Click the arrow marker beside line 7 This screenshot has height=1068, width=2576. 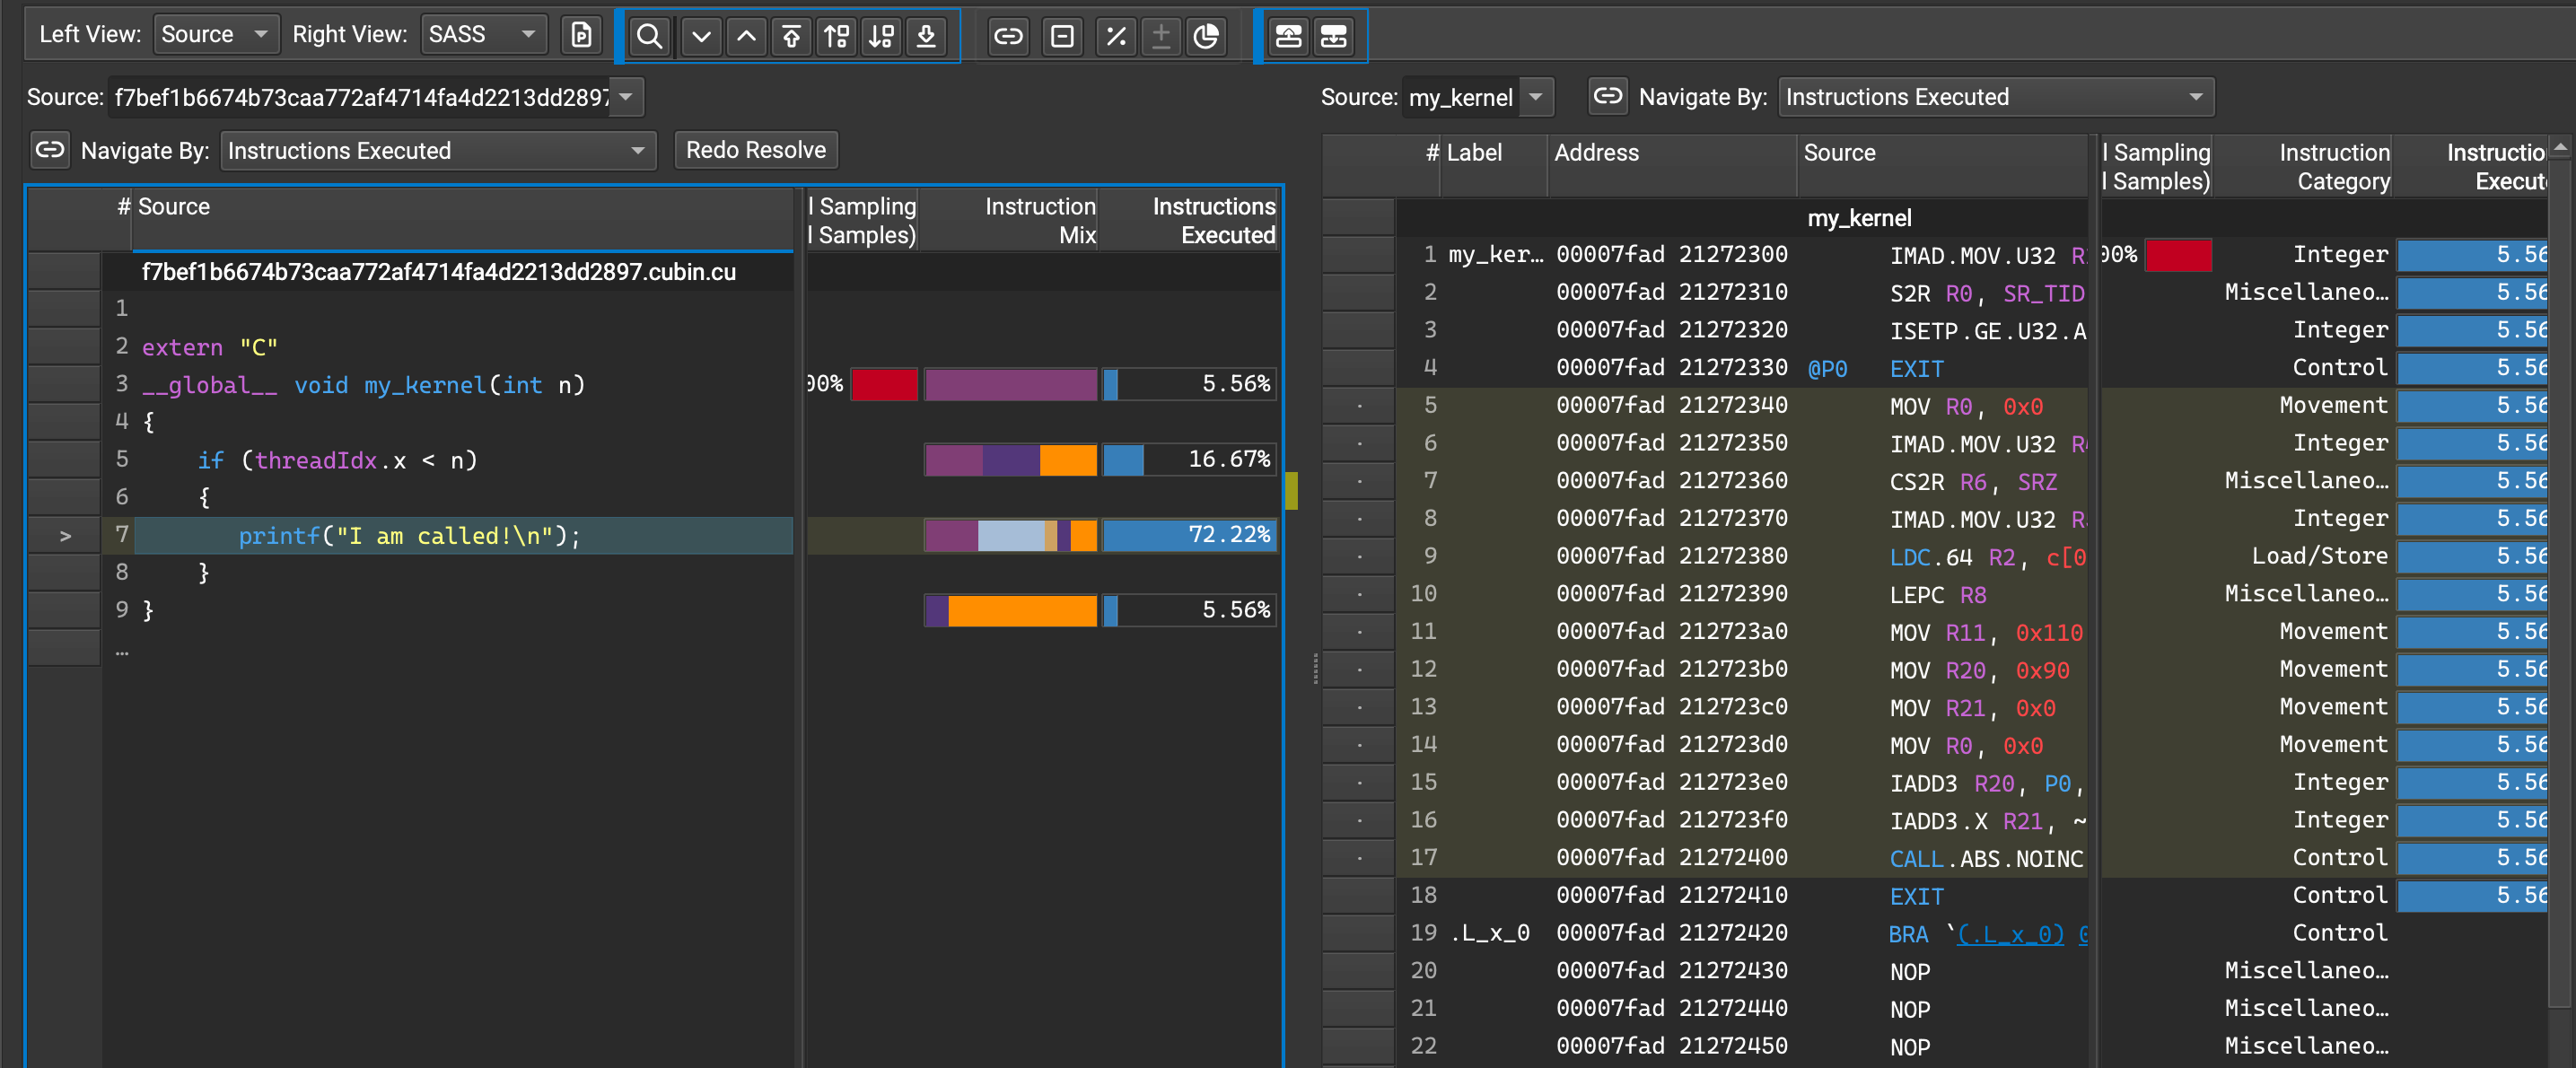(x=66, y=536)
